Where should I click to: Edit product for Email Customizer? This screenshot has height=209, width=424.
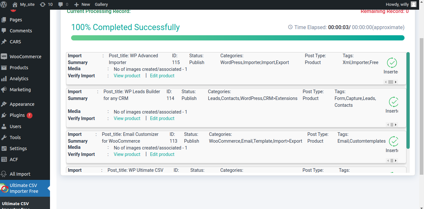click(162, 154)
